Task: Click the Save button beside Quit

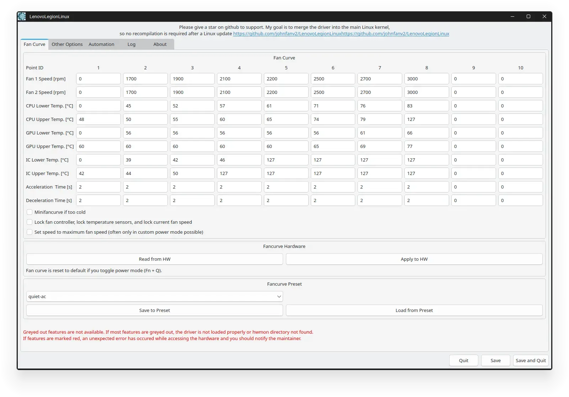Action: point(496,360)
